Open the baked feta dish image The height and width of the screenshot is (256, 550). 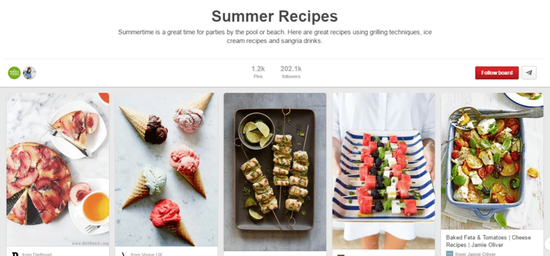(492, 161)
